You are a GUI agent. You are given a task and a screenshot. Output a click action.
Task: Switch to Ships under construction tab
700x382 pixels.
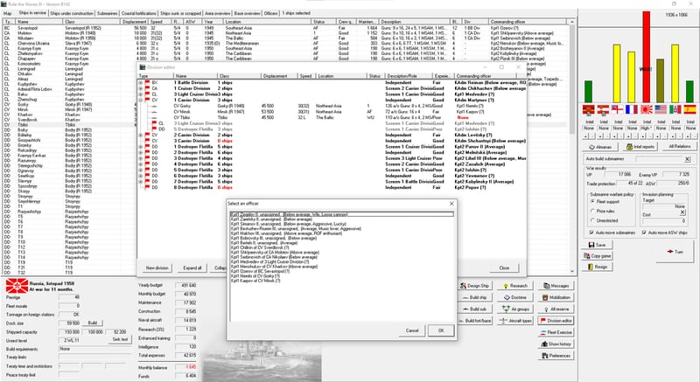(x=72, y=13)
